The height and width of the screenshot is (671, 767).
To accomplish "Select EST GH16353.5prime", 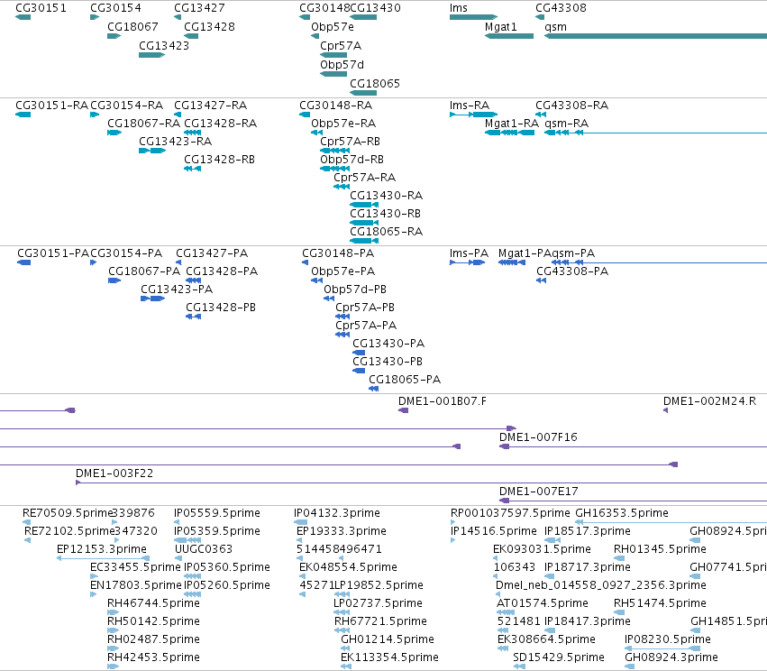I will 671,522.
